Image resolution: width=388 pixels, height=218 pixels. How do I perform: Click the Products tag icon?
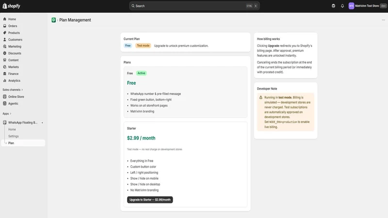click(5, 32)
